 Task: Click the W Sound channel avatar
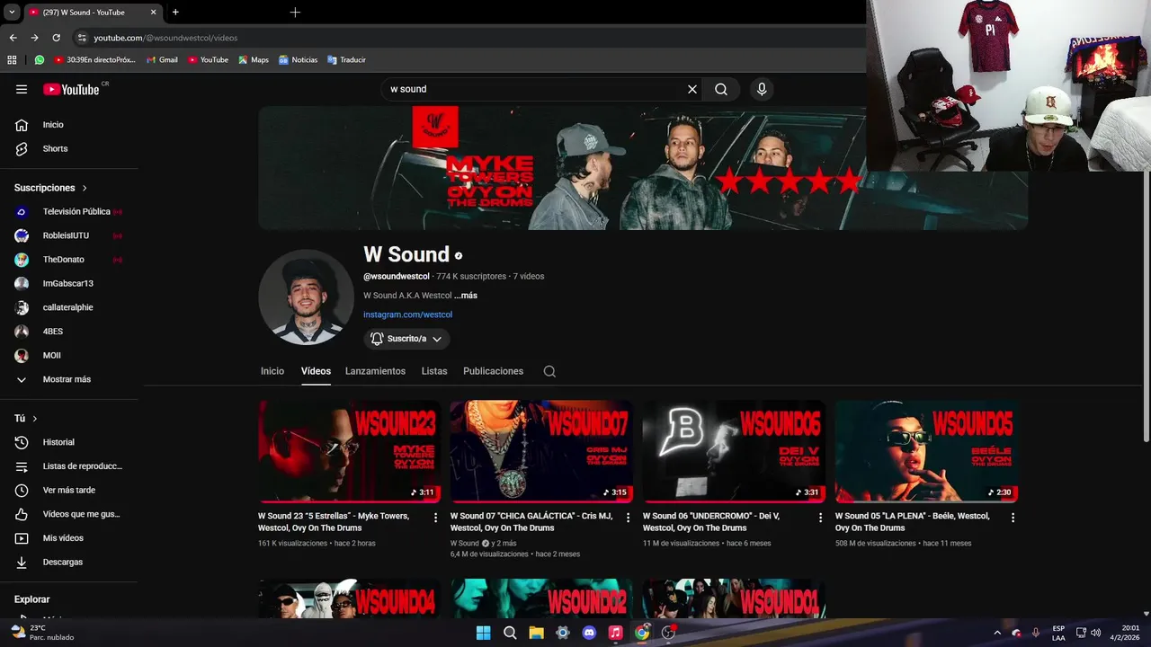click(306, 297)
